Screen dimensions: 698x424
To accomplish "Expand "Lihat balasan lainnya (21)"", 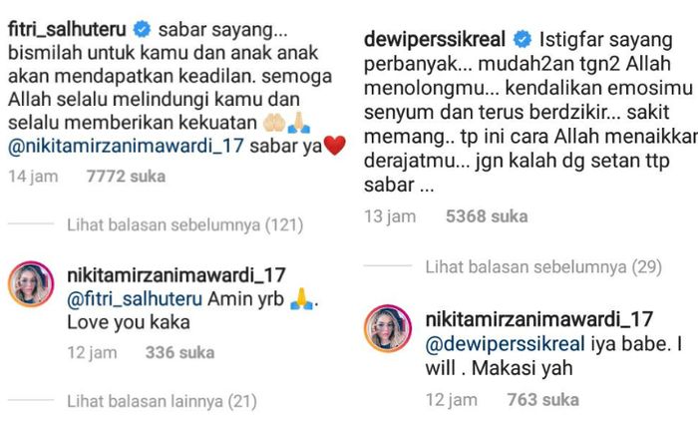I will pyautogui.click(x=162, y=401).
